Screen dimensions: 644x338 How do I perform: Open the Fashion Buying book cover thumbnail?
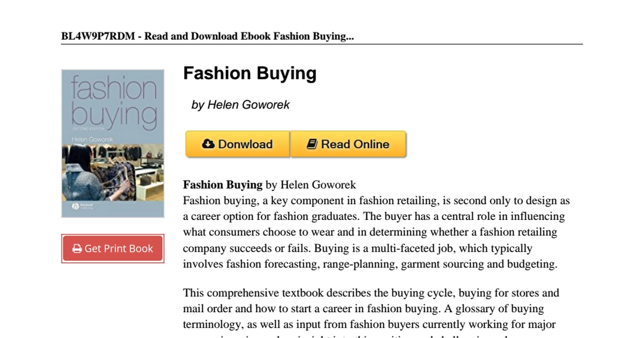[113, 143]
